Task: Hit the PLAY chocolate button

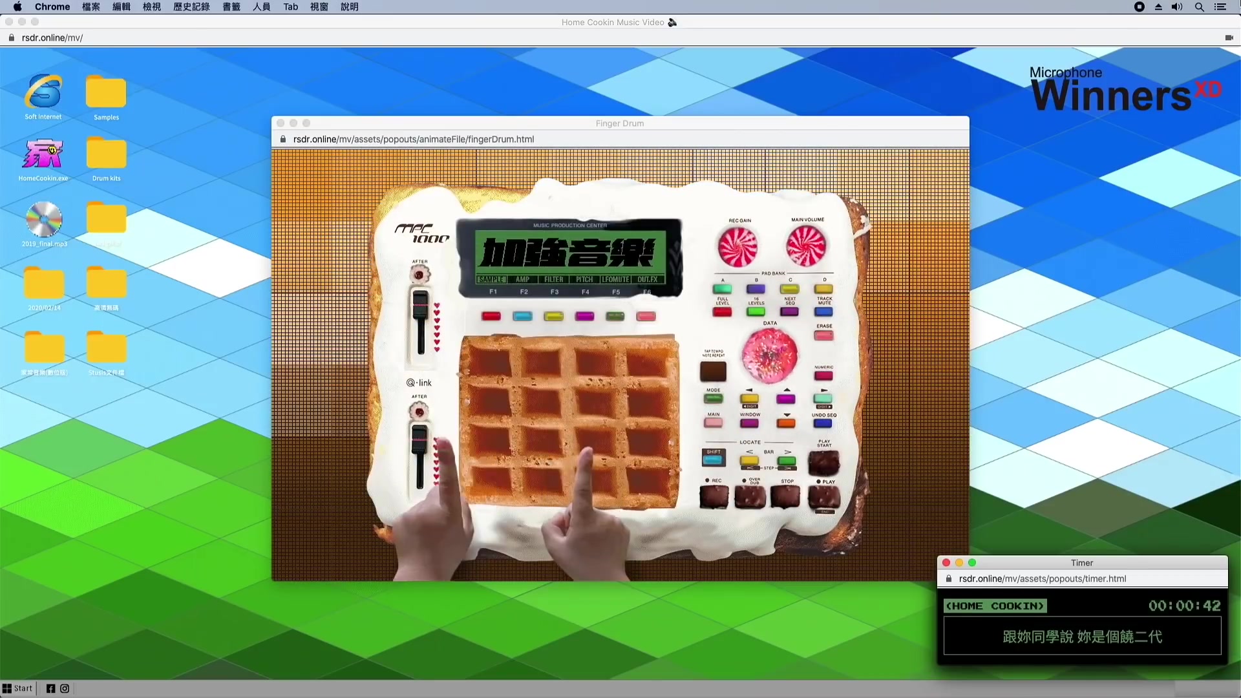Action: [x=823, y=496]
